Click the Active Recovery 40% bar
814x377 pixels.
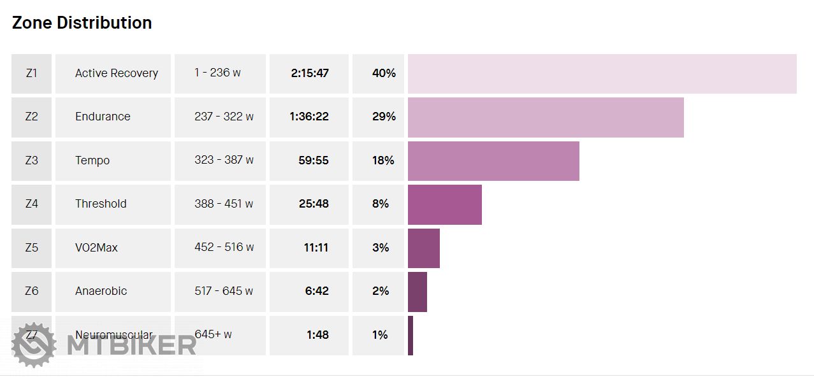[x=602, y=74]
